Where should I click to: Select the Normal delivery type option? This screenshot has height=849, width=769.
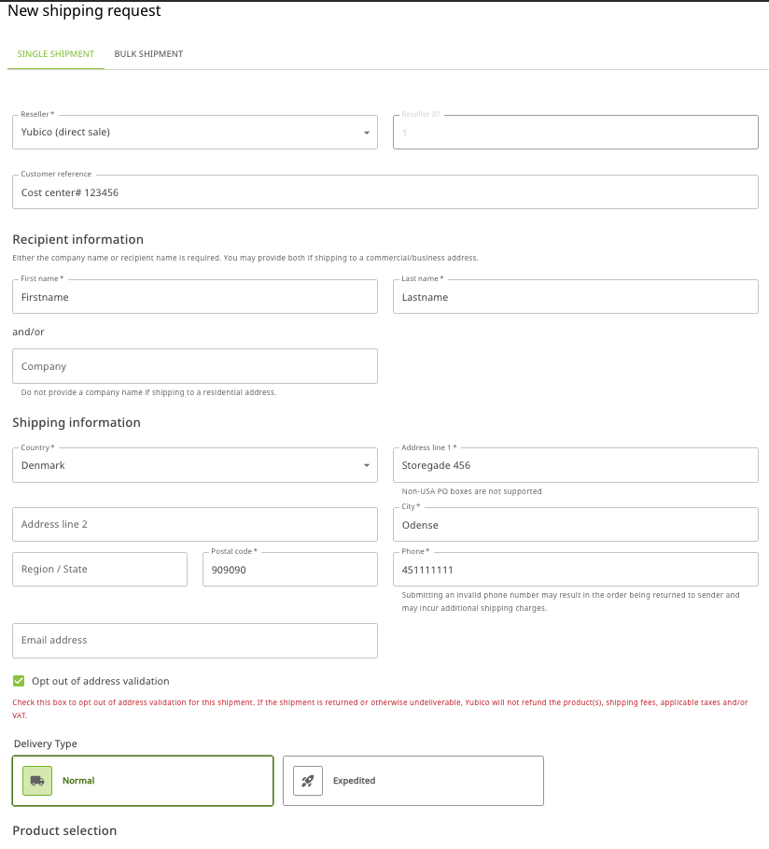tap(142, 780)
